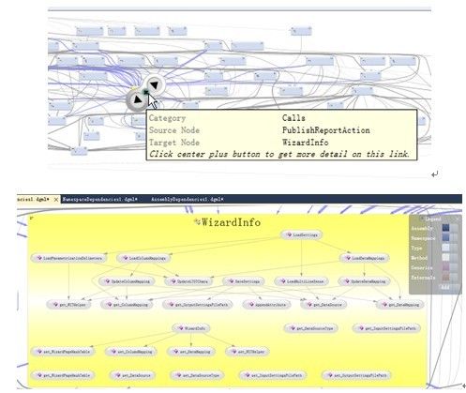Click the class icon beside the WizardInfo title
Viewport: 466px width, 393px height.
tap(197, 222)
